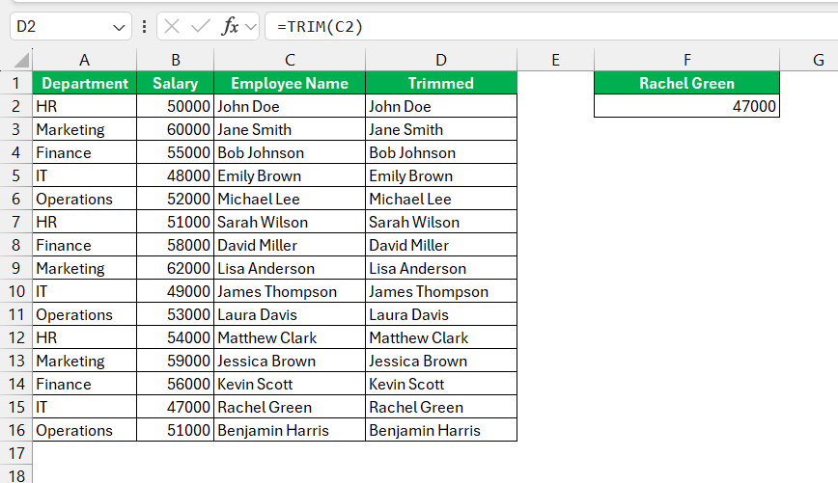The image size is (838, 483).
Task: Expand the Name Box dropdown arrow
Action: pyautogui.click(x=119, y=27)
